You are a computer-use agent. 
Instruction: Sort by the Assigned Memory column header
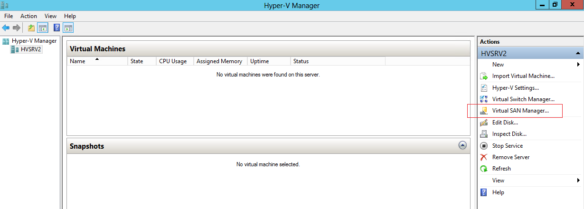click(221, 61)
